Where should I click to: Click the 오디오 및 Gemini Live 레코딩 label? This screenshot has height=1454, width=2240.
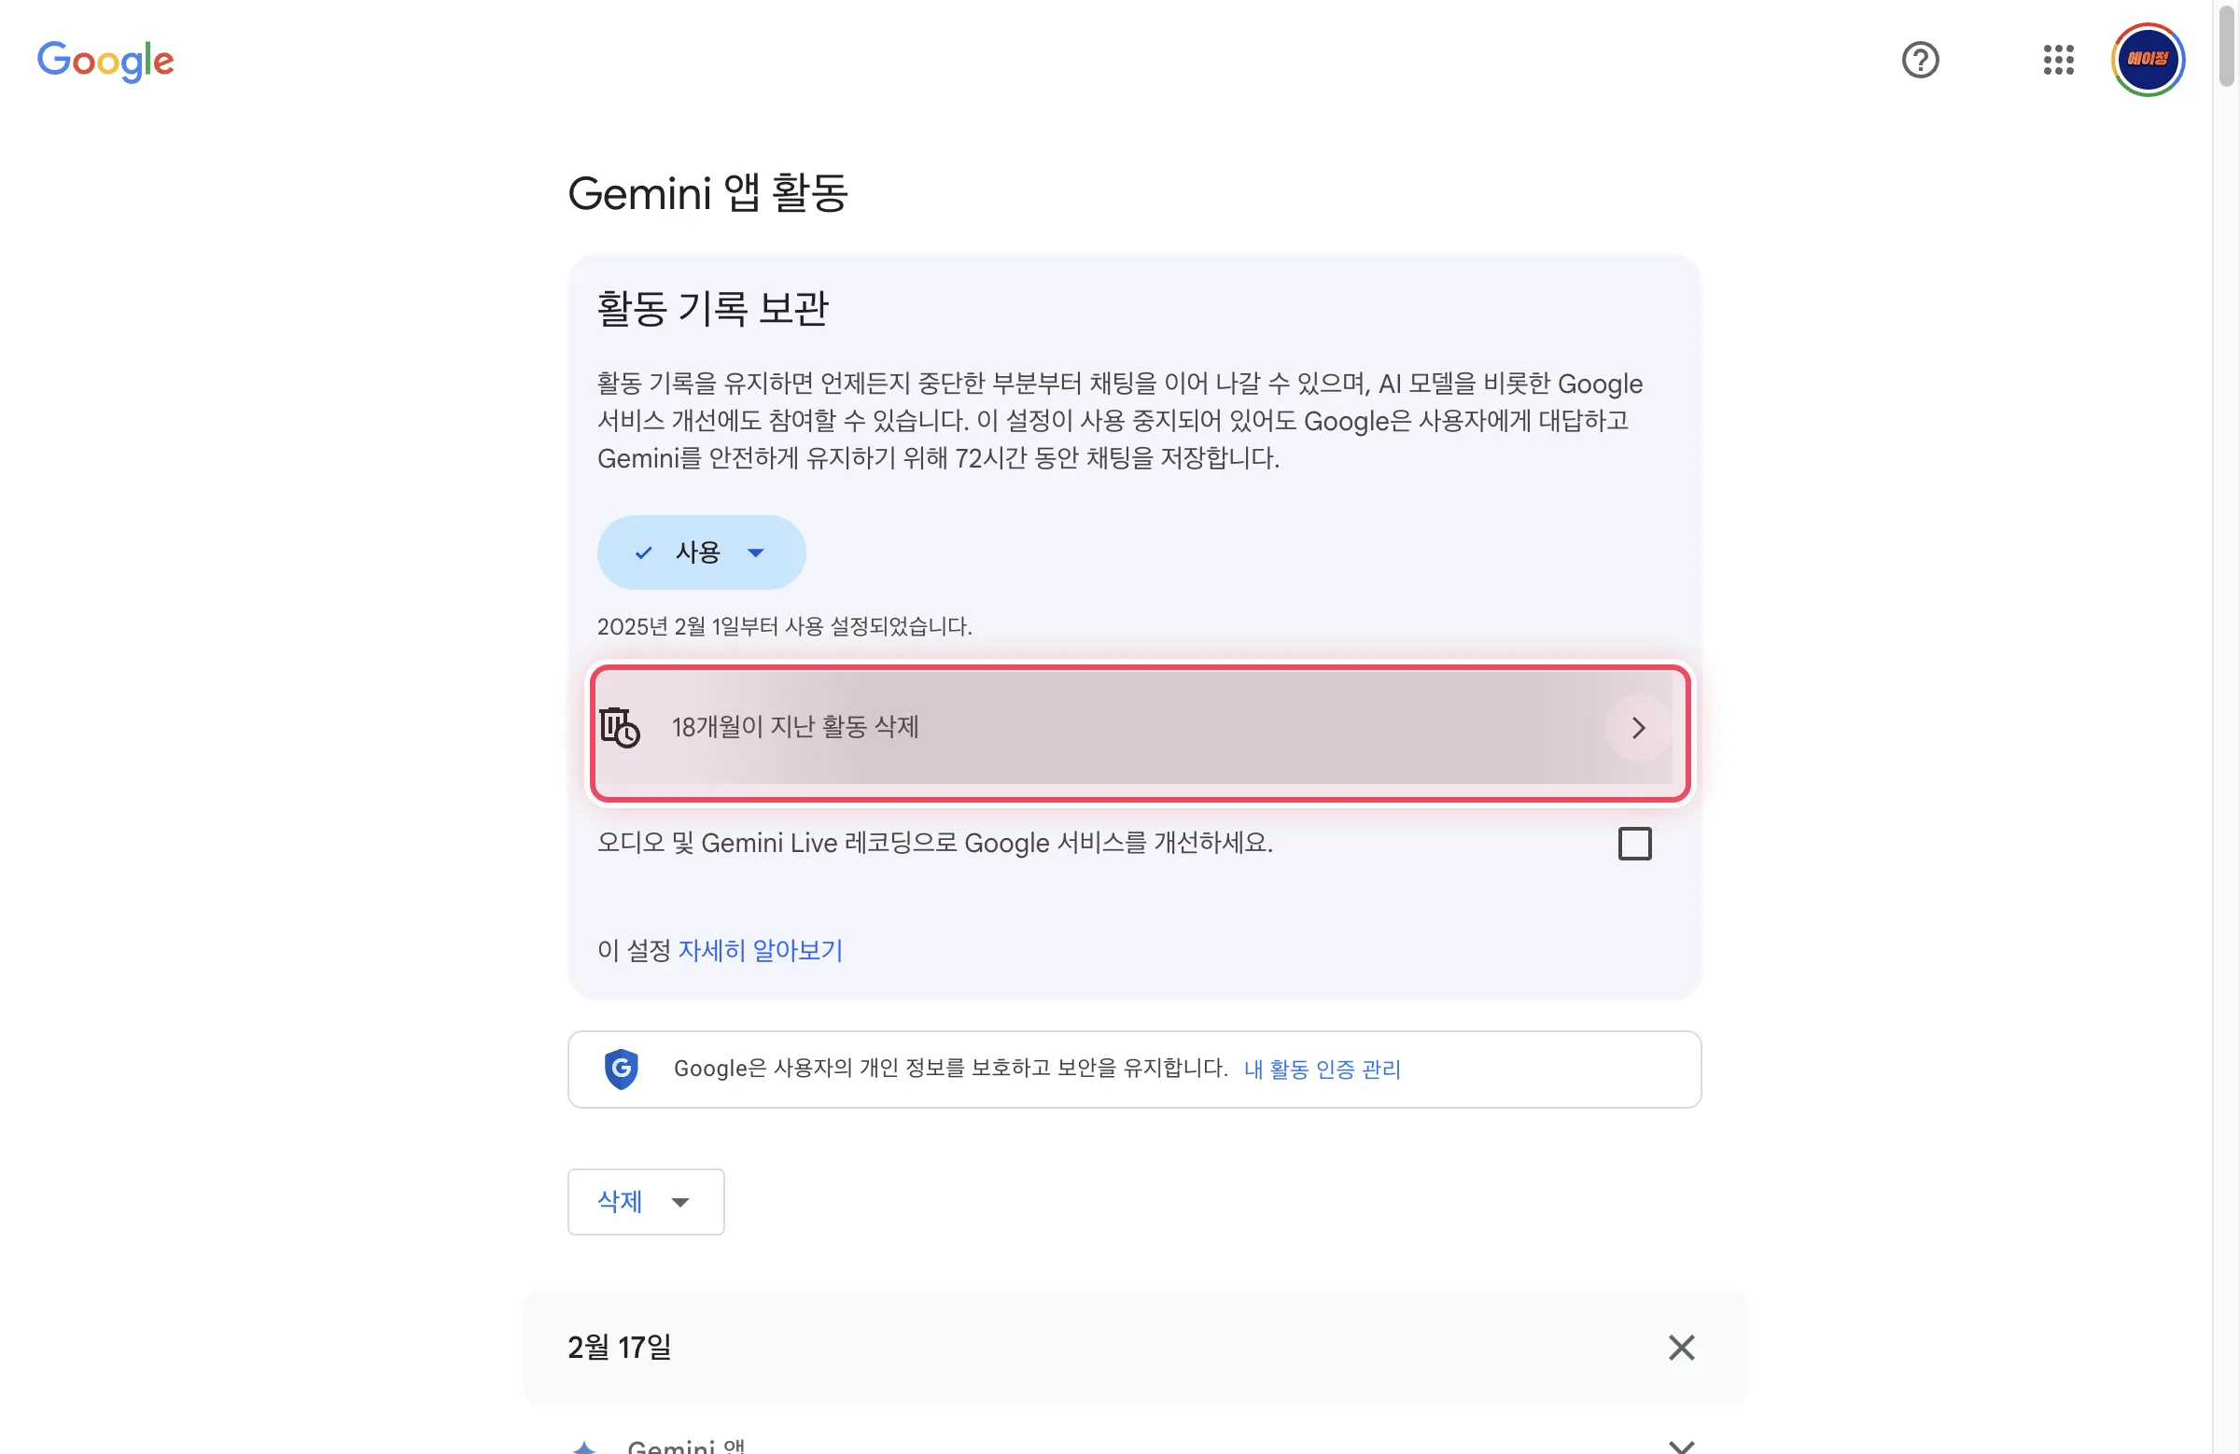(934, 844)
